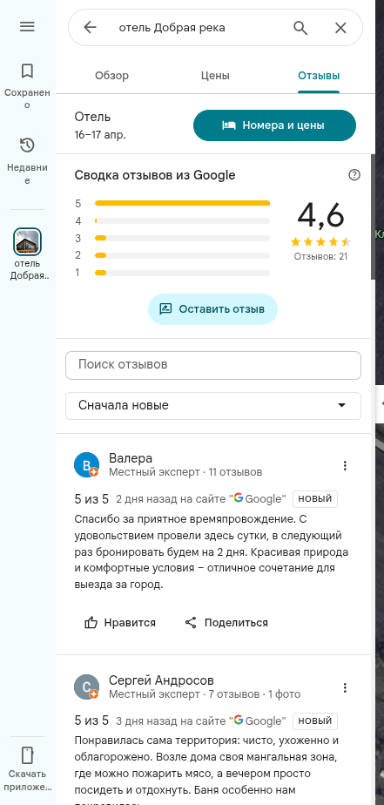Click Сводка отзывов из Google heading

155,175
